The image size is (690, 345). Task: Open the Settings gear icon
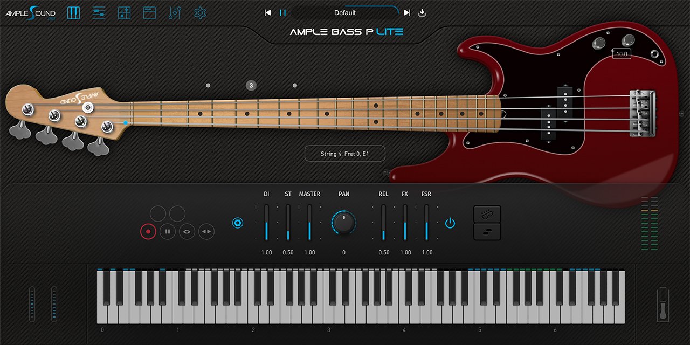click(200, 13)
